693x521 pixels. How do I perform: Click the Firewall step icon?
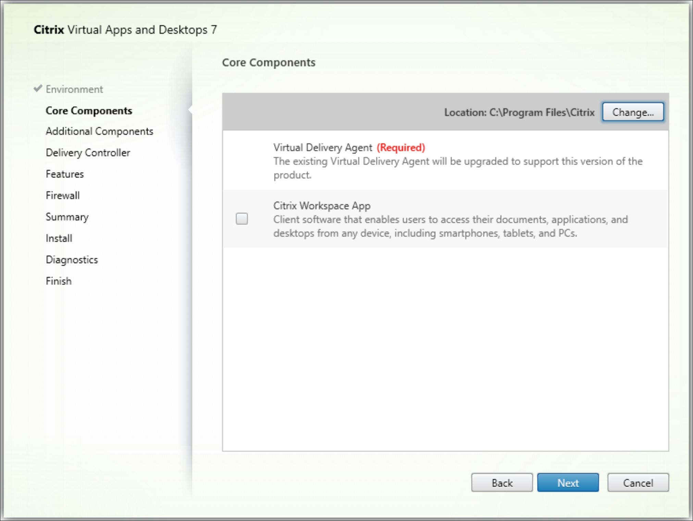[62, 195]
